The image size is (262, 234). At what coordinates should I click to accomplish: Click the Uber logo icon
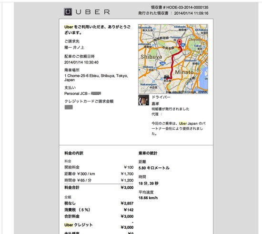(x=68, y=12)
